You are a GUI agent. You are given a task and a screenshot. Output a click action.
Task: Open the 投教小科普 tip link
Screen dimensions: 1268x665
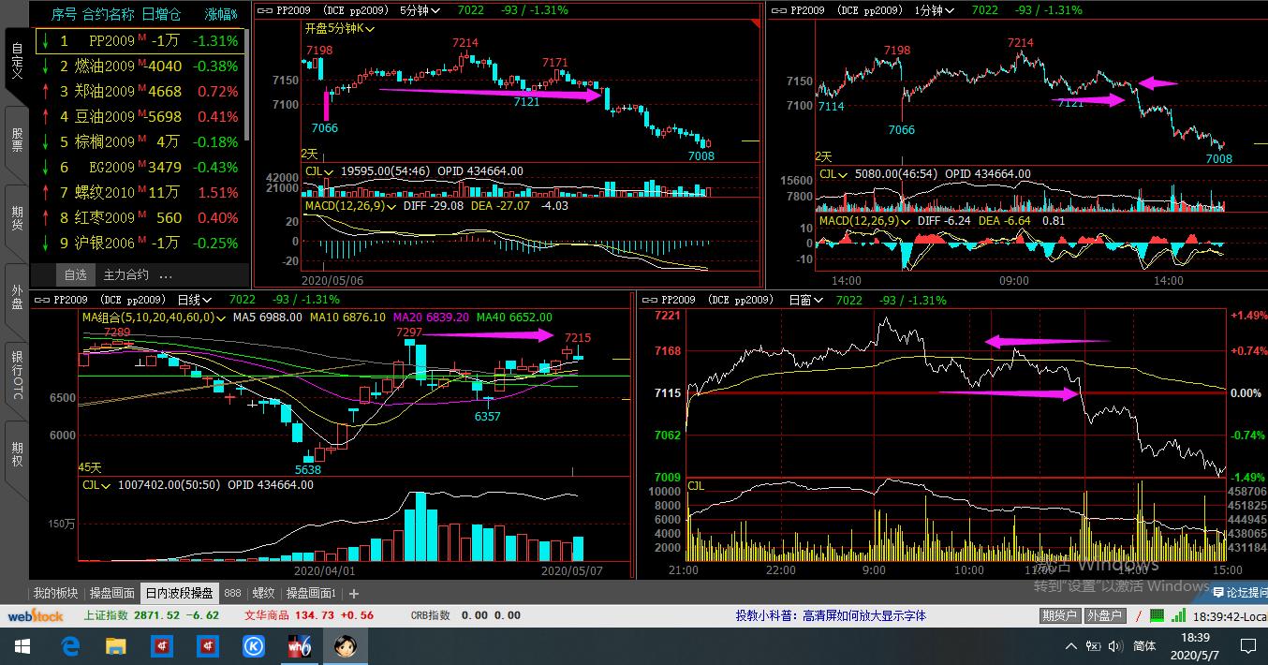click(x=831, y=616)
